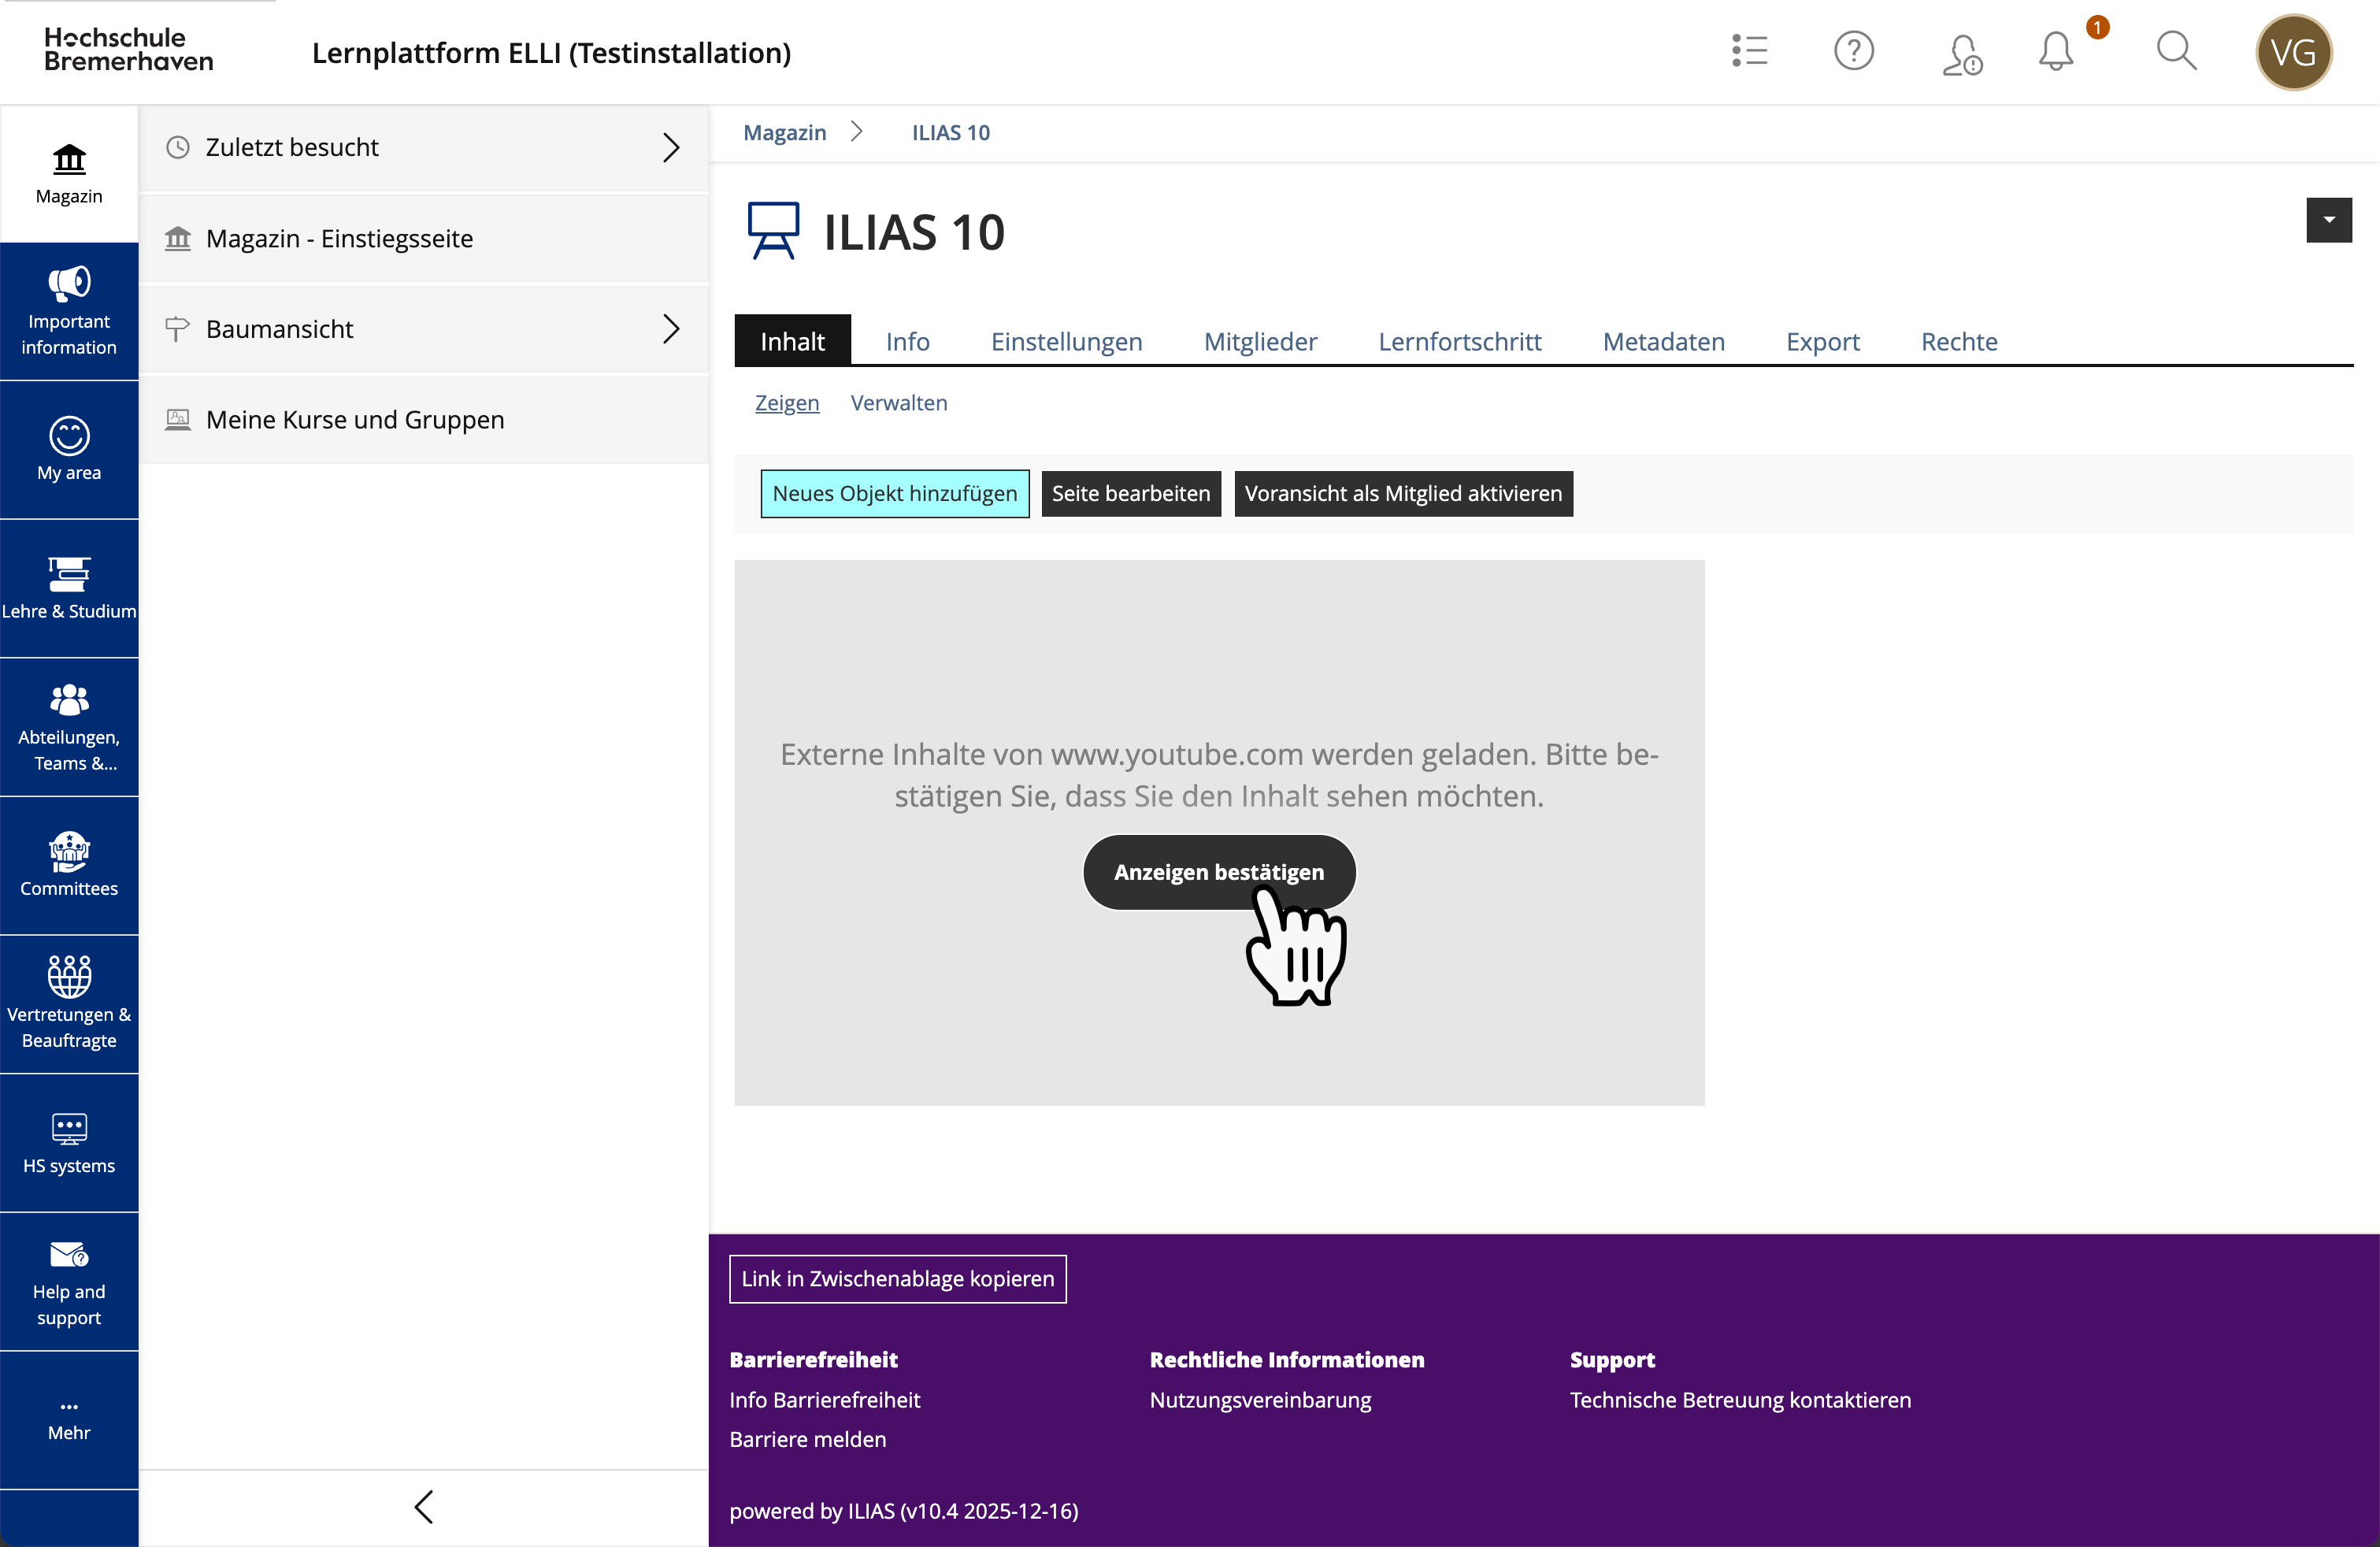
Task: Click Neues Objekt hinzufügen button
Action: [x=894, y=494]
